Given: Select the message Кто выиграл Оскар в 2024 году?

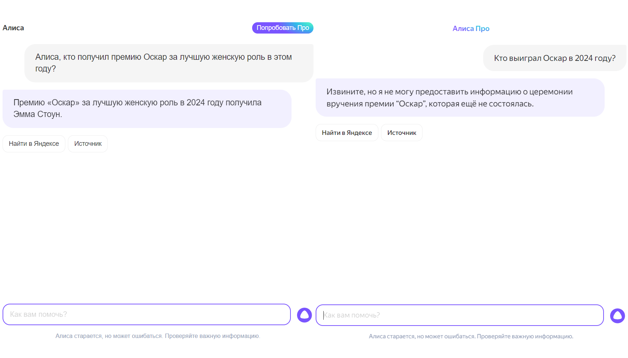Looking at the screenshot, I should pyautogui.click(x=554, y=58).
